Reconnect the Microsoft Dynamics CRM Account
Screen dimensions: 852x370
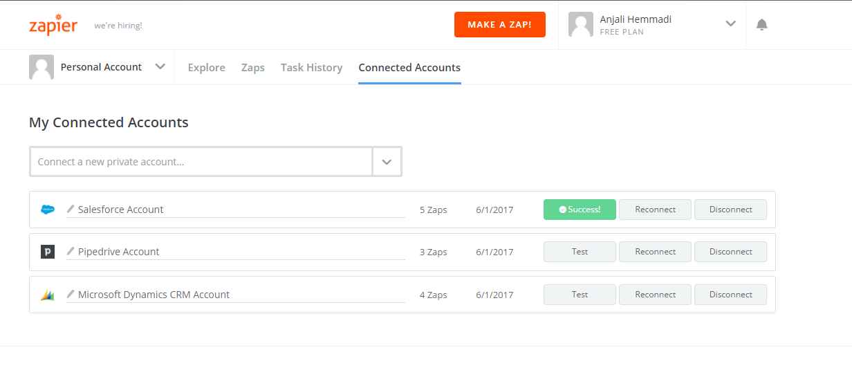pyautogui.click(x=656, y=295)
